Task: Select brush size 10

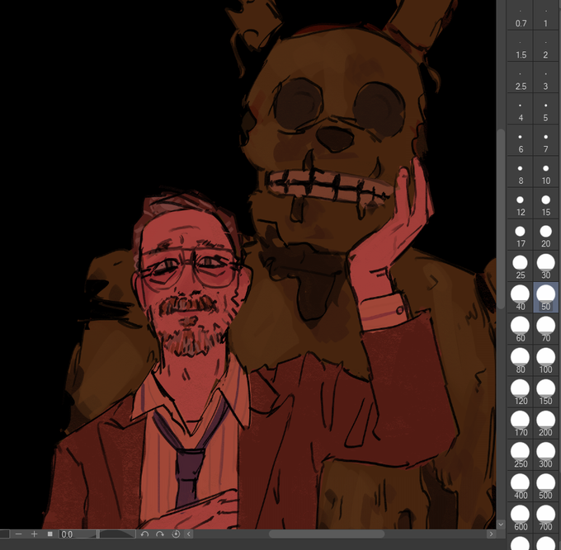Action: pyautogui.click(x=545, y=172)
